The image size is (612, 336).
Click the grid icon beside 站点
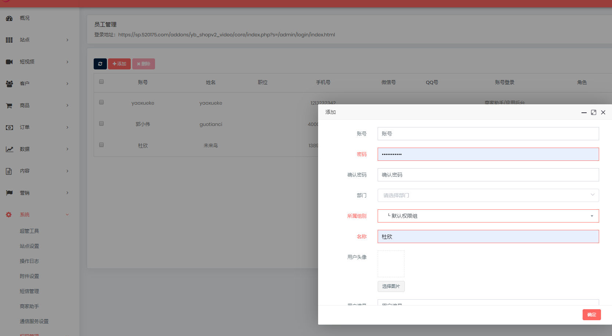click(x=9, y=40)
